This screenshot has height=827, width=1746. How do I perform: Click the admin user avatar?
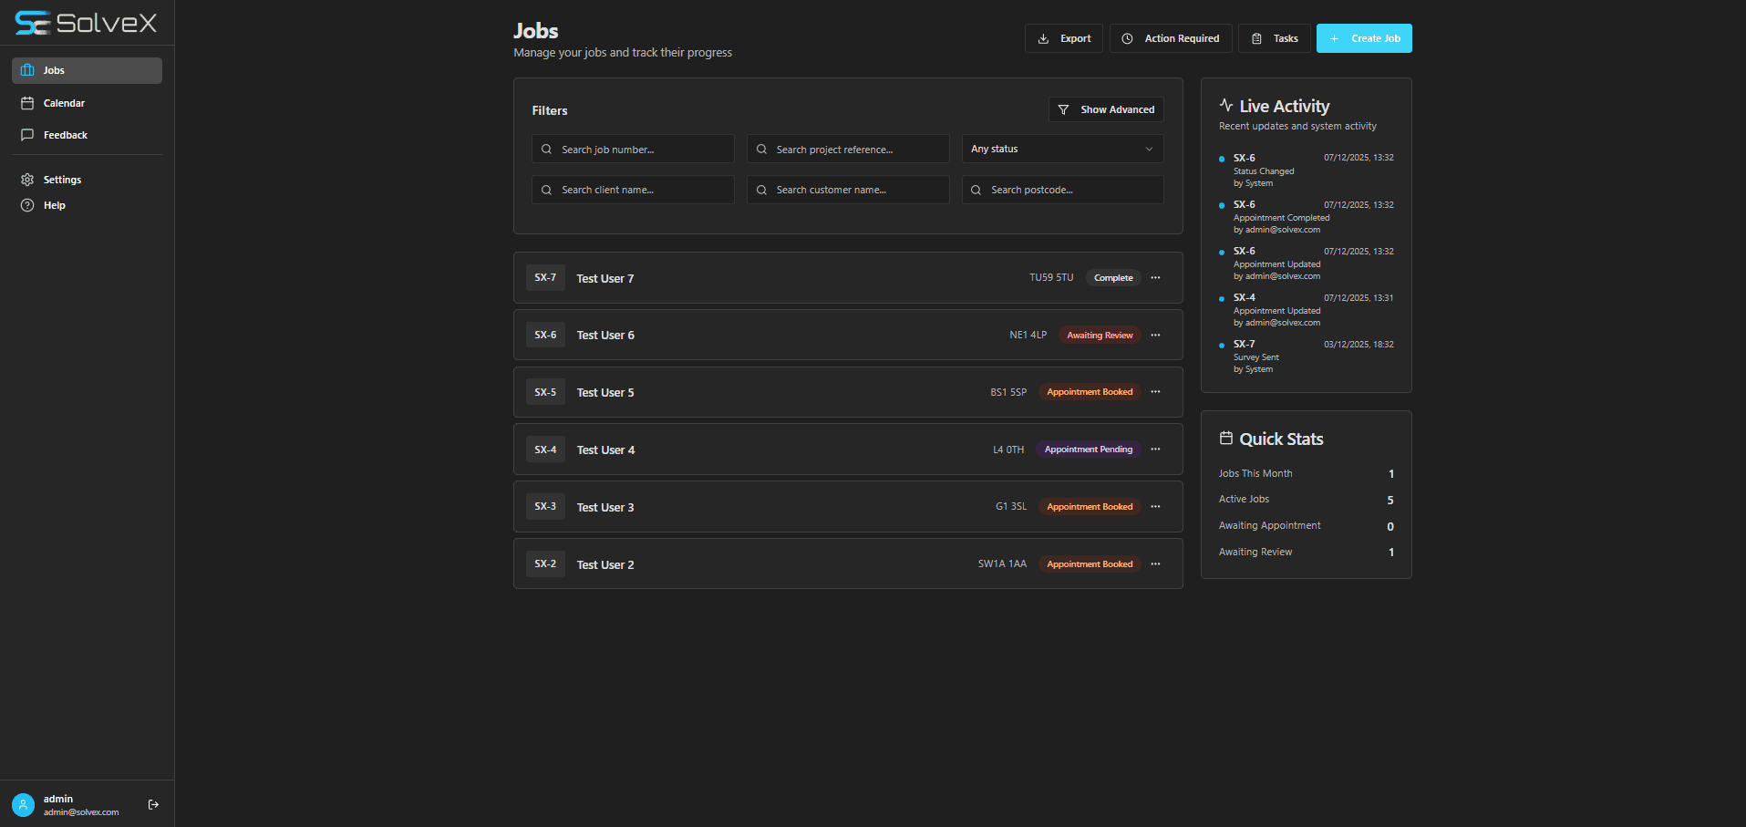pos(24,804)
